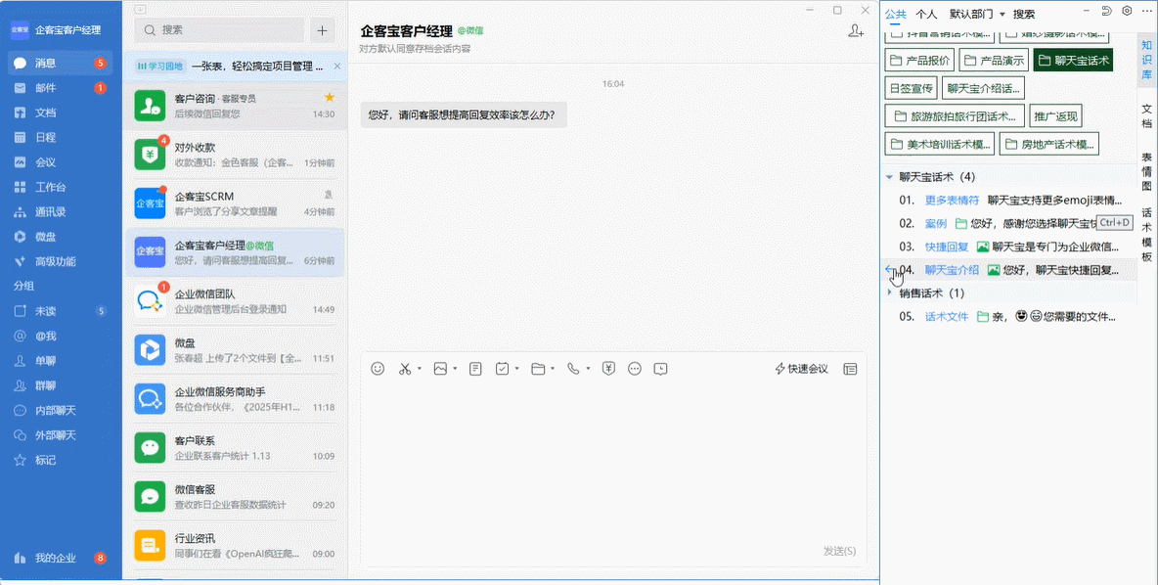The image size is (1158, 585).
Task: Open 邮件 in the sidebar
Action: pos(61,88)
